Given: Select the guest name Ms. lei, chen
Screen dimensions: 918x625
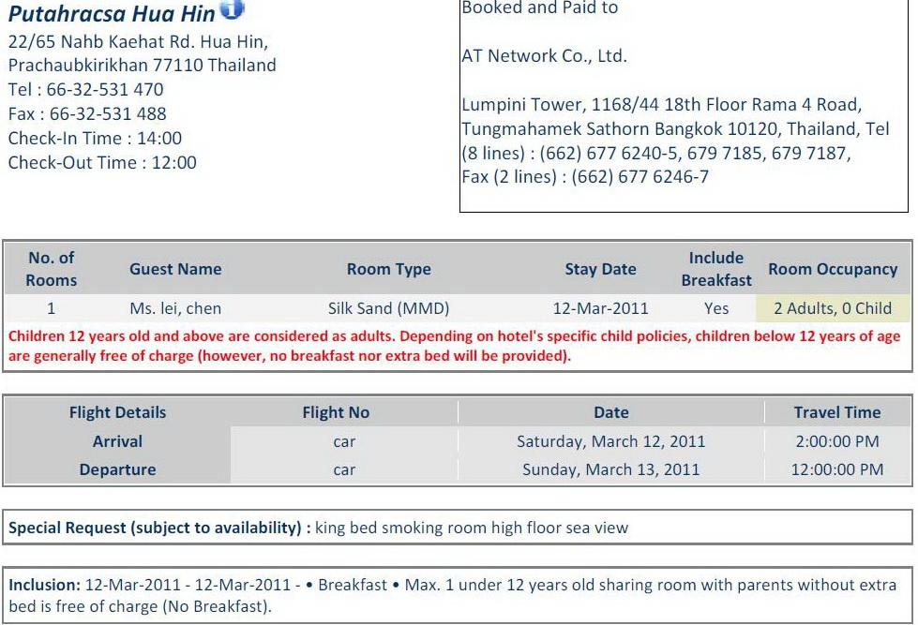Looking at the screenshot, I should (175, 308).
